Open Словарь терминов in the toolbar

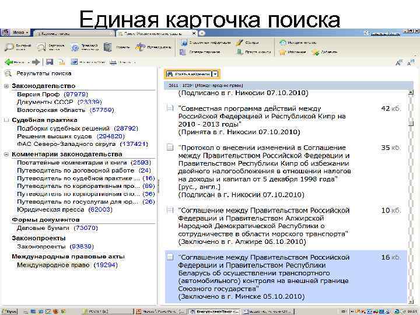[201, 52]
